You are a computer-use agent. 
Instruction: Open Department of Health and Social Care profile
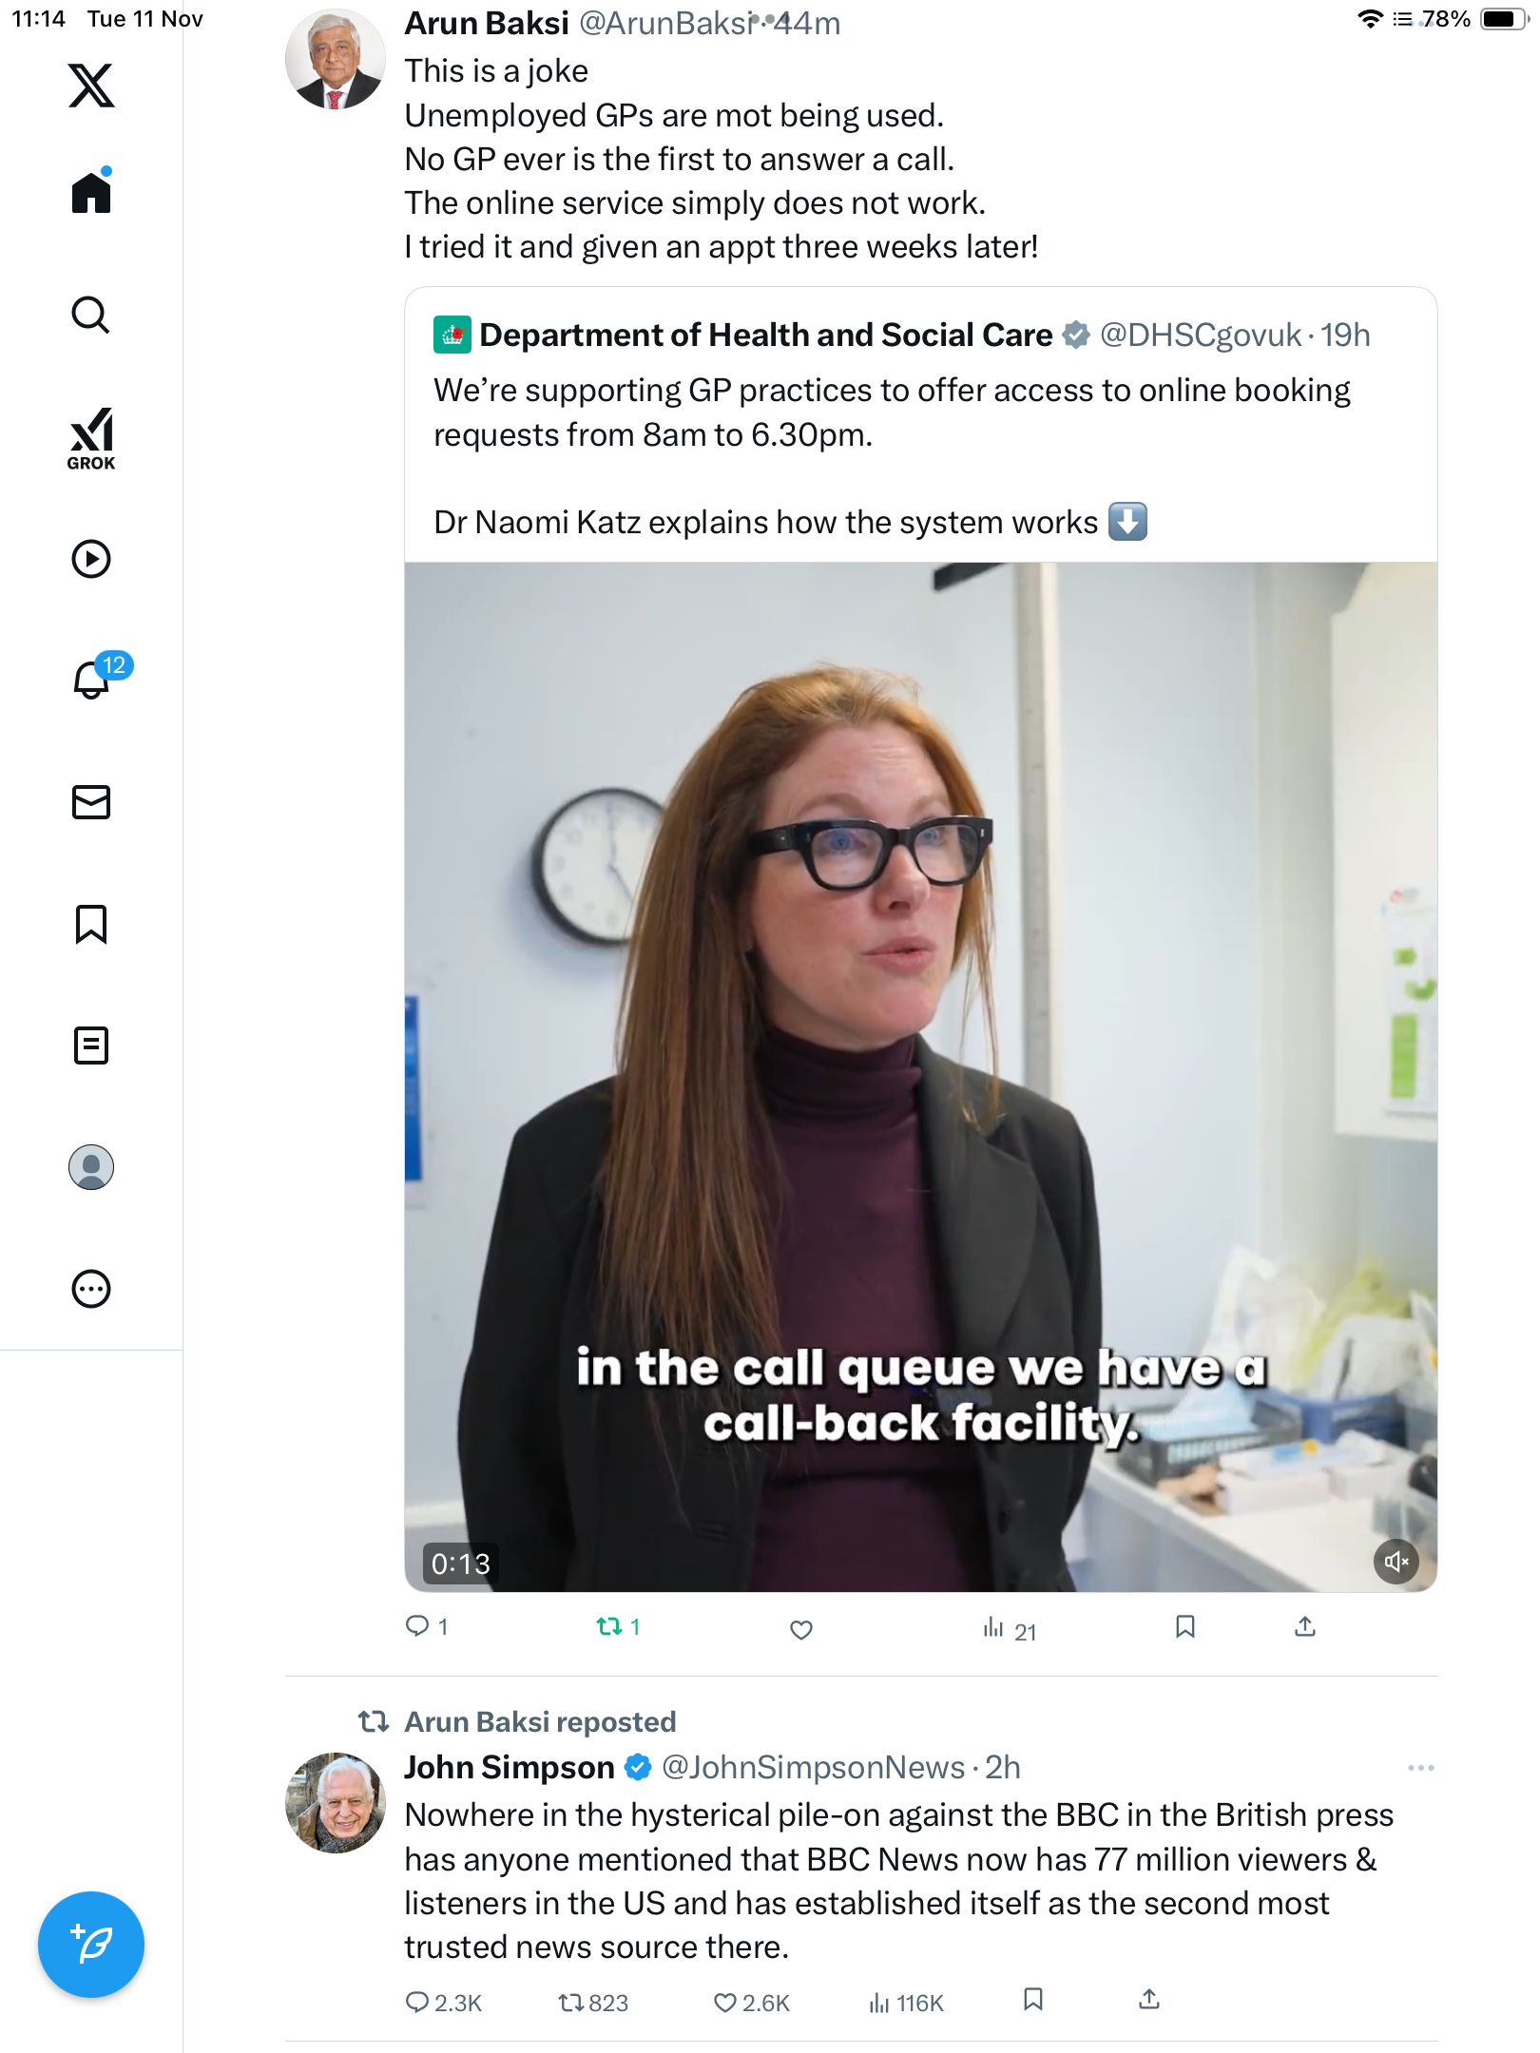click(x=765, y=336)
